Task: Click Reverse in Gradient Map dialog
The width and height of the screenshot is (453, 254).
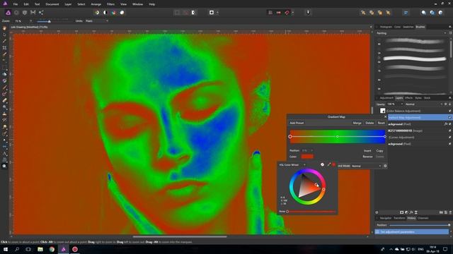Action: pyautogui.click(x=367, y=157)
